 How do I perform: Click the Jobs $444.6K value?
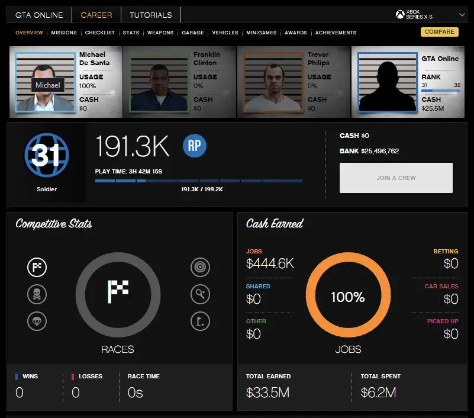(x=270, y=263)
